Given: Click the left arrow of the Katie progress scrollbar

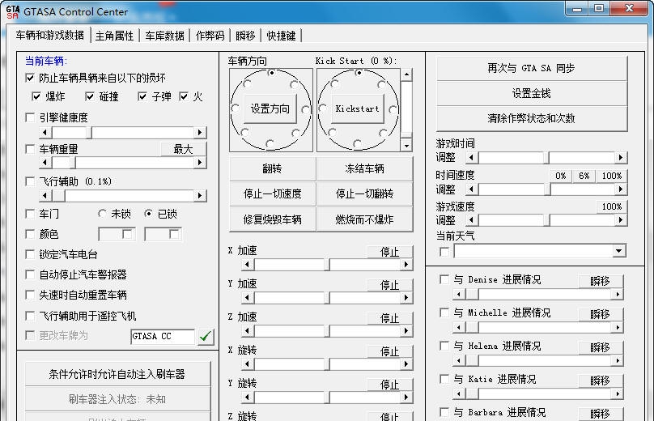Looking at the screenshot, I should tap(459, 394).
